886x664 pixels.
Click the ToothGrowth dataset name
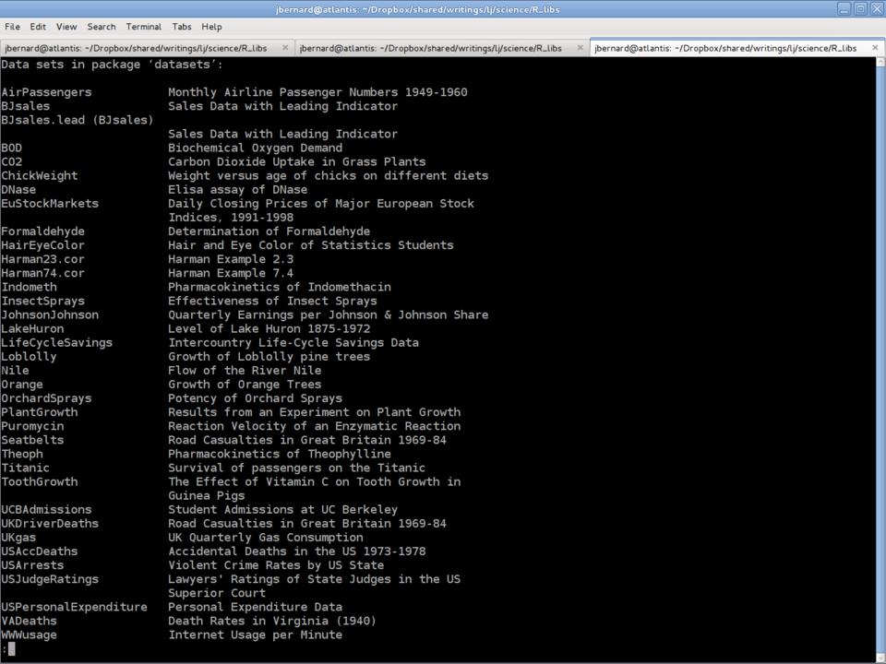click(40, 481)
